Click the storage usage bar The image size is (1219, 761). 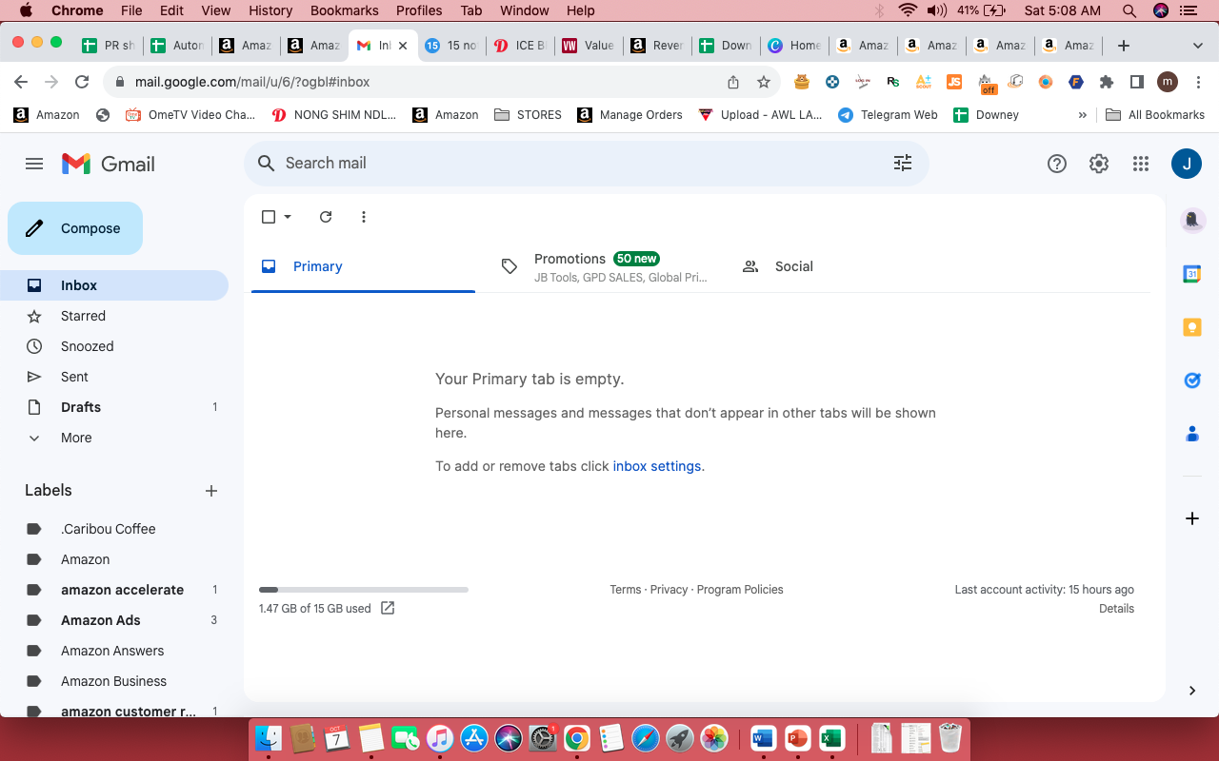coord(364,590)
